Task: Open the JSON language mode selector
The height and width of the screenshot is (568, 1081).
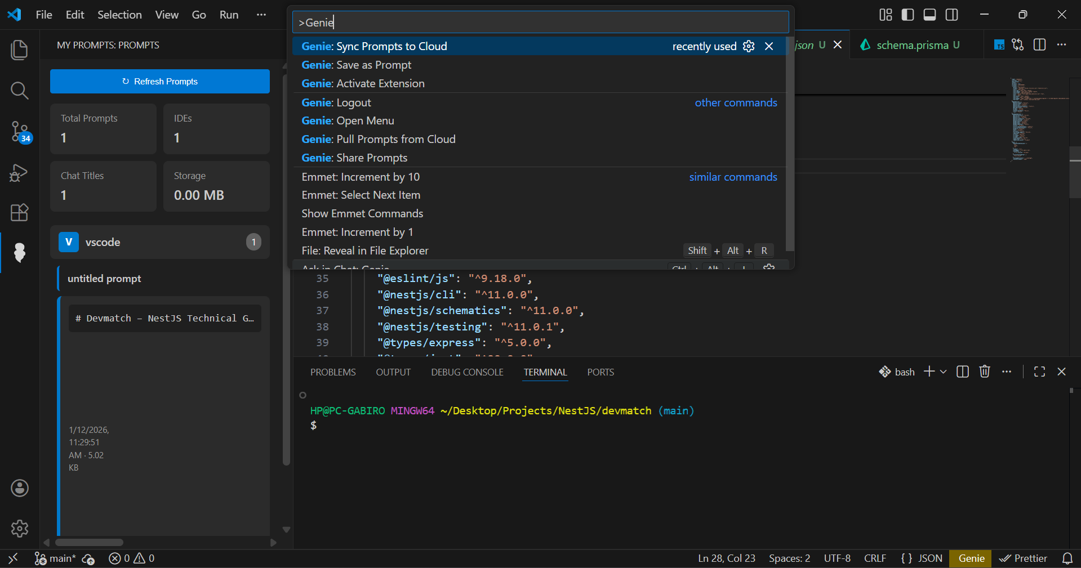Action: point(922,558)
